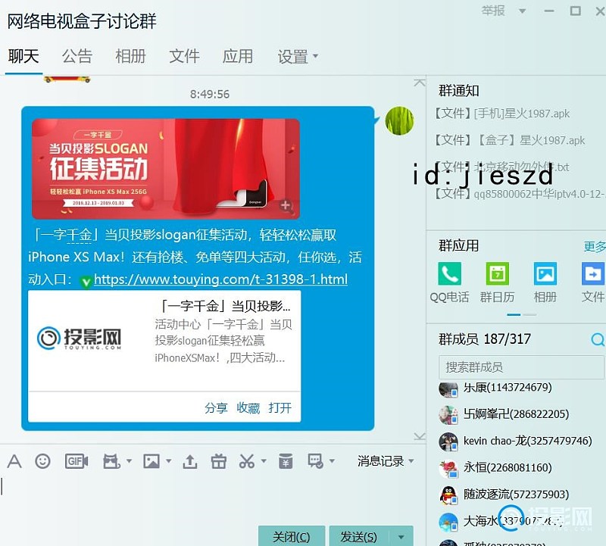
Task: Open the QQ电话 group app
Action: pyautogui.click(x=449, y=273)
